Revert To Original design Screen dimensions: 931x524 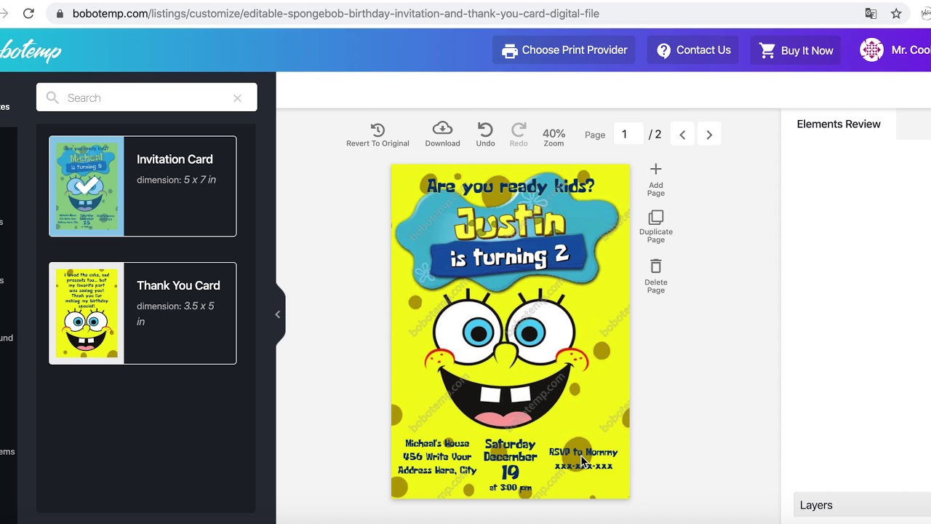(x=377, y=135)
